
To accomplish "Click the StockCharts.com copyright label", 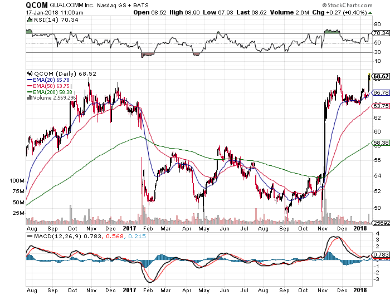I will pos(347,5).
